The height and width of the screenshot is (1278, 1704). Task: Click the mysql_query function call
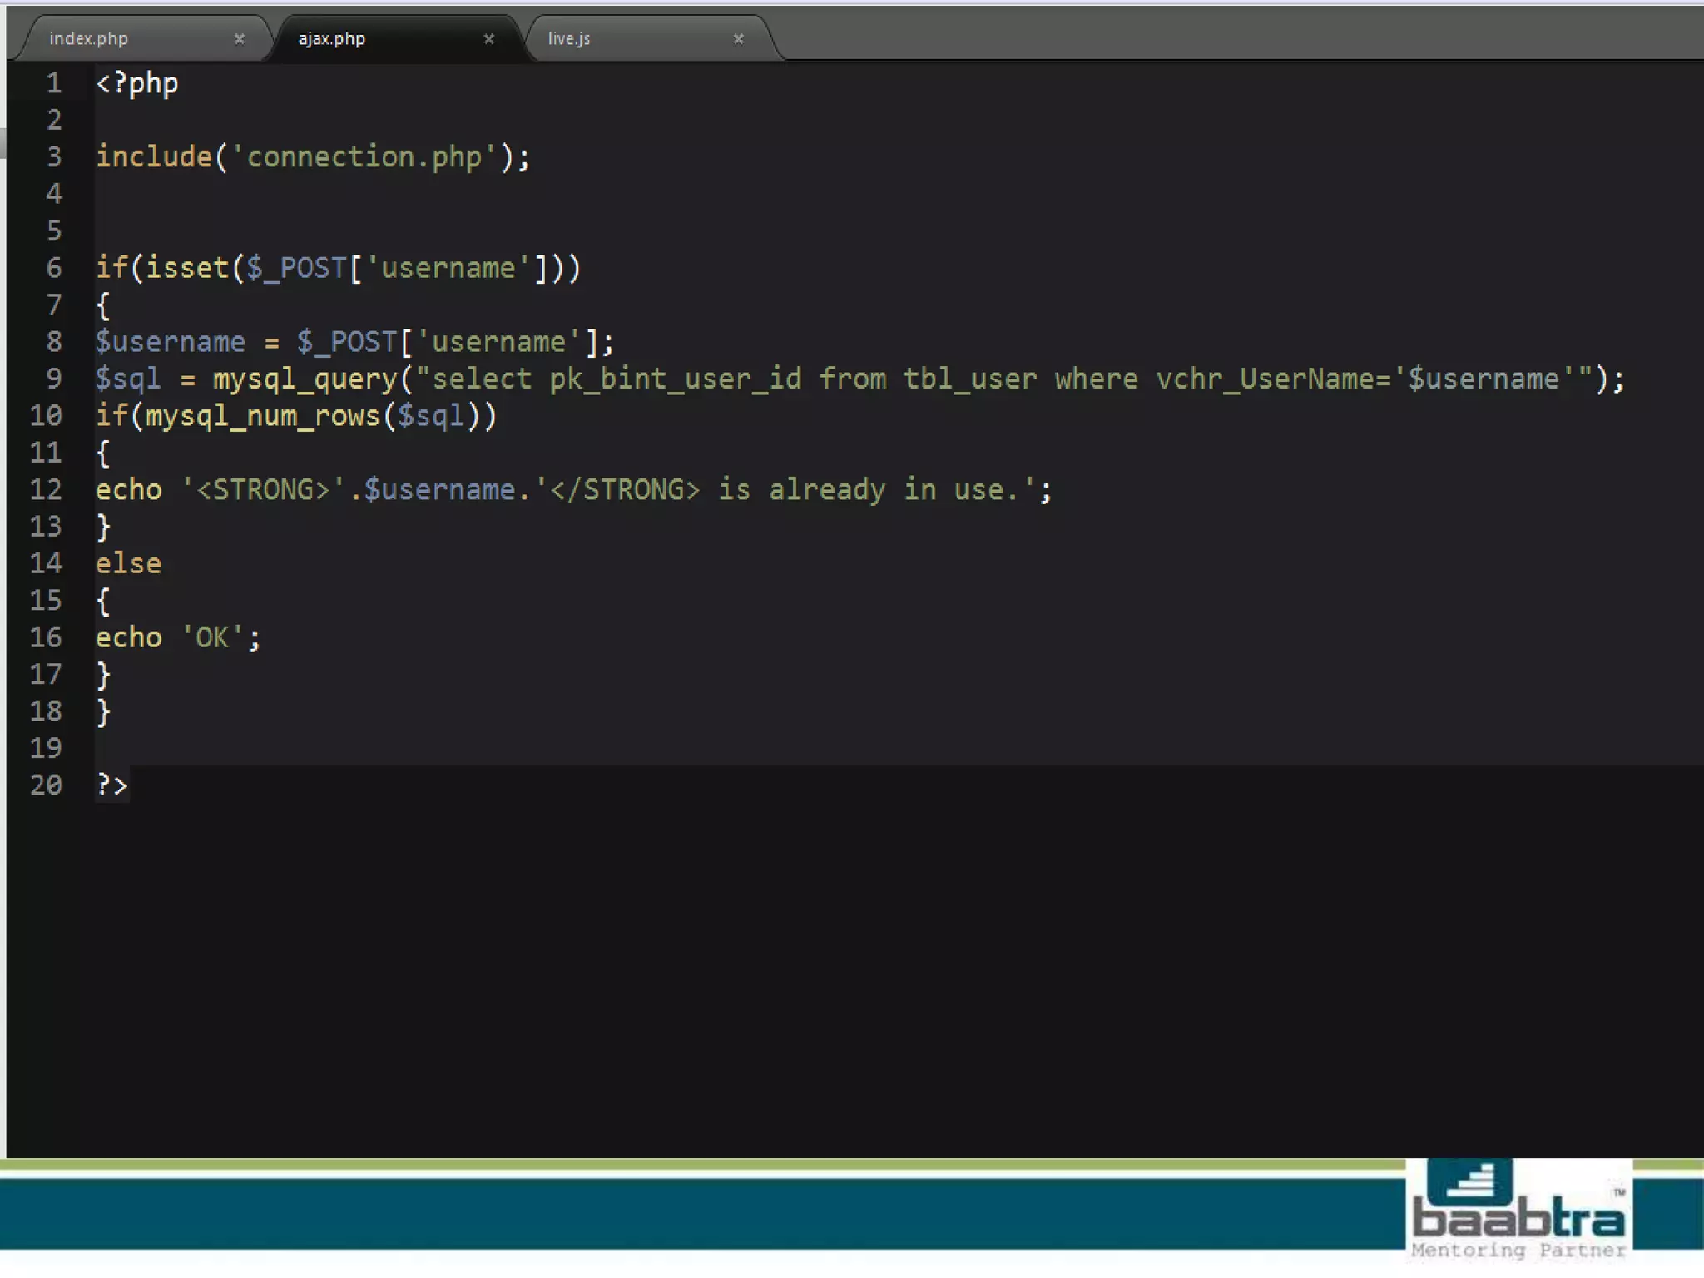tap(305, 379)
